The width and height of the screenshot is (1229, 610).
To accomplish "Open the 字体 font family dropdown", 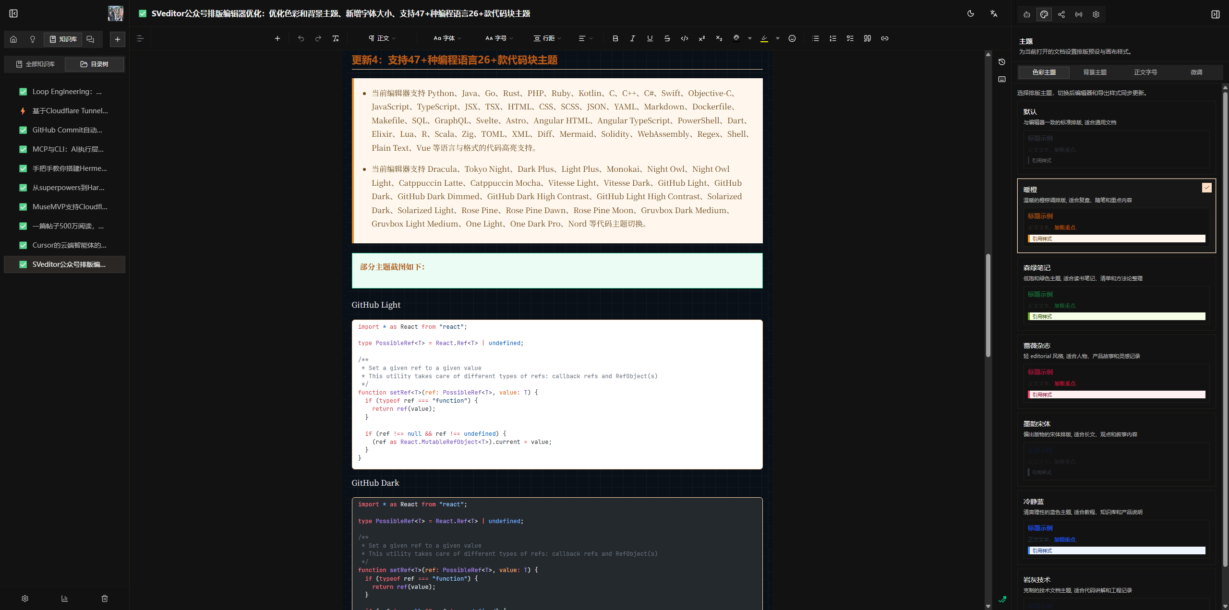I will tap(447, 38).
